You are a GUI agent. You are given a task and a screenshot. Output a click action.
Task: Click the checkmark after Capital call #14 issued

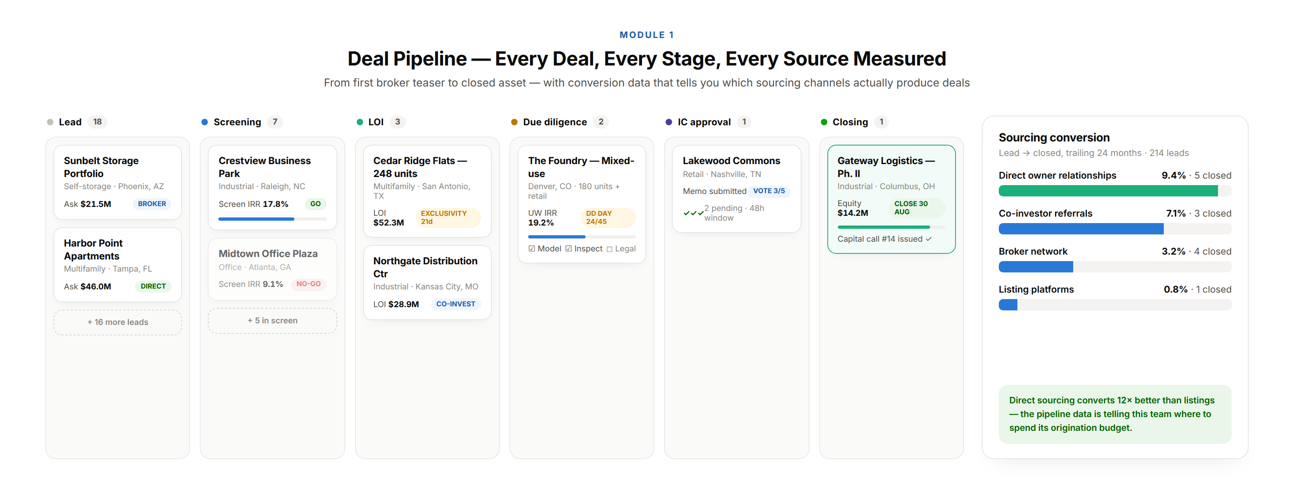tap(929, 239)
